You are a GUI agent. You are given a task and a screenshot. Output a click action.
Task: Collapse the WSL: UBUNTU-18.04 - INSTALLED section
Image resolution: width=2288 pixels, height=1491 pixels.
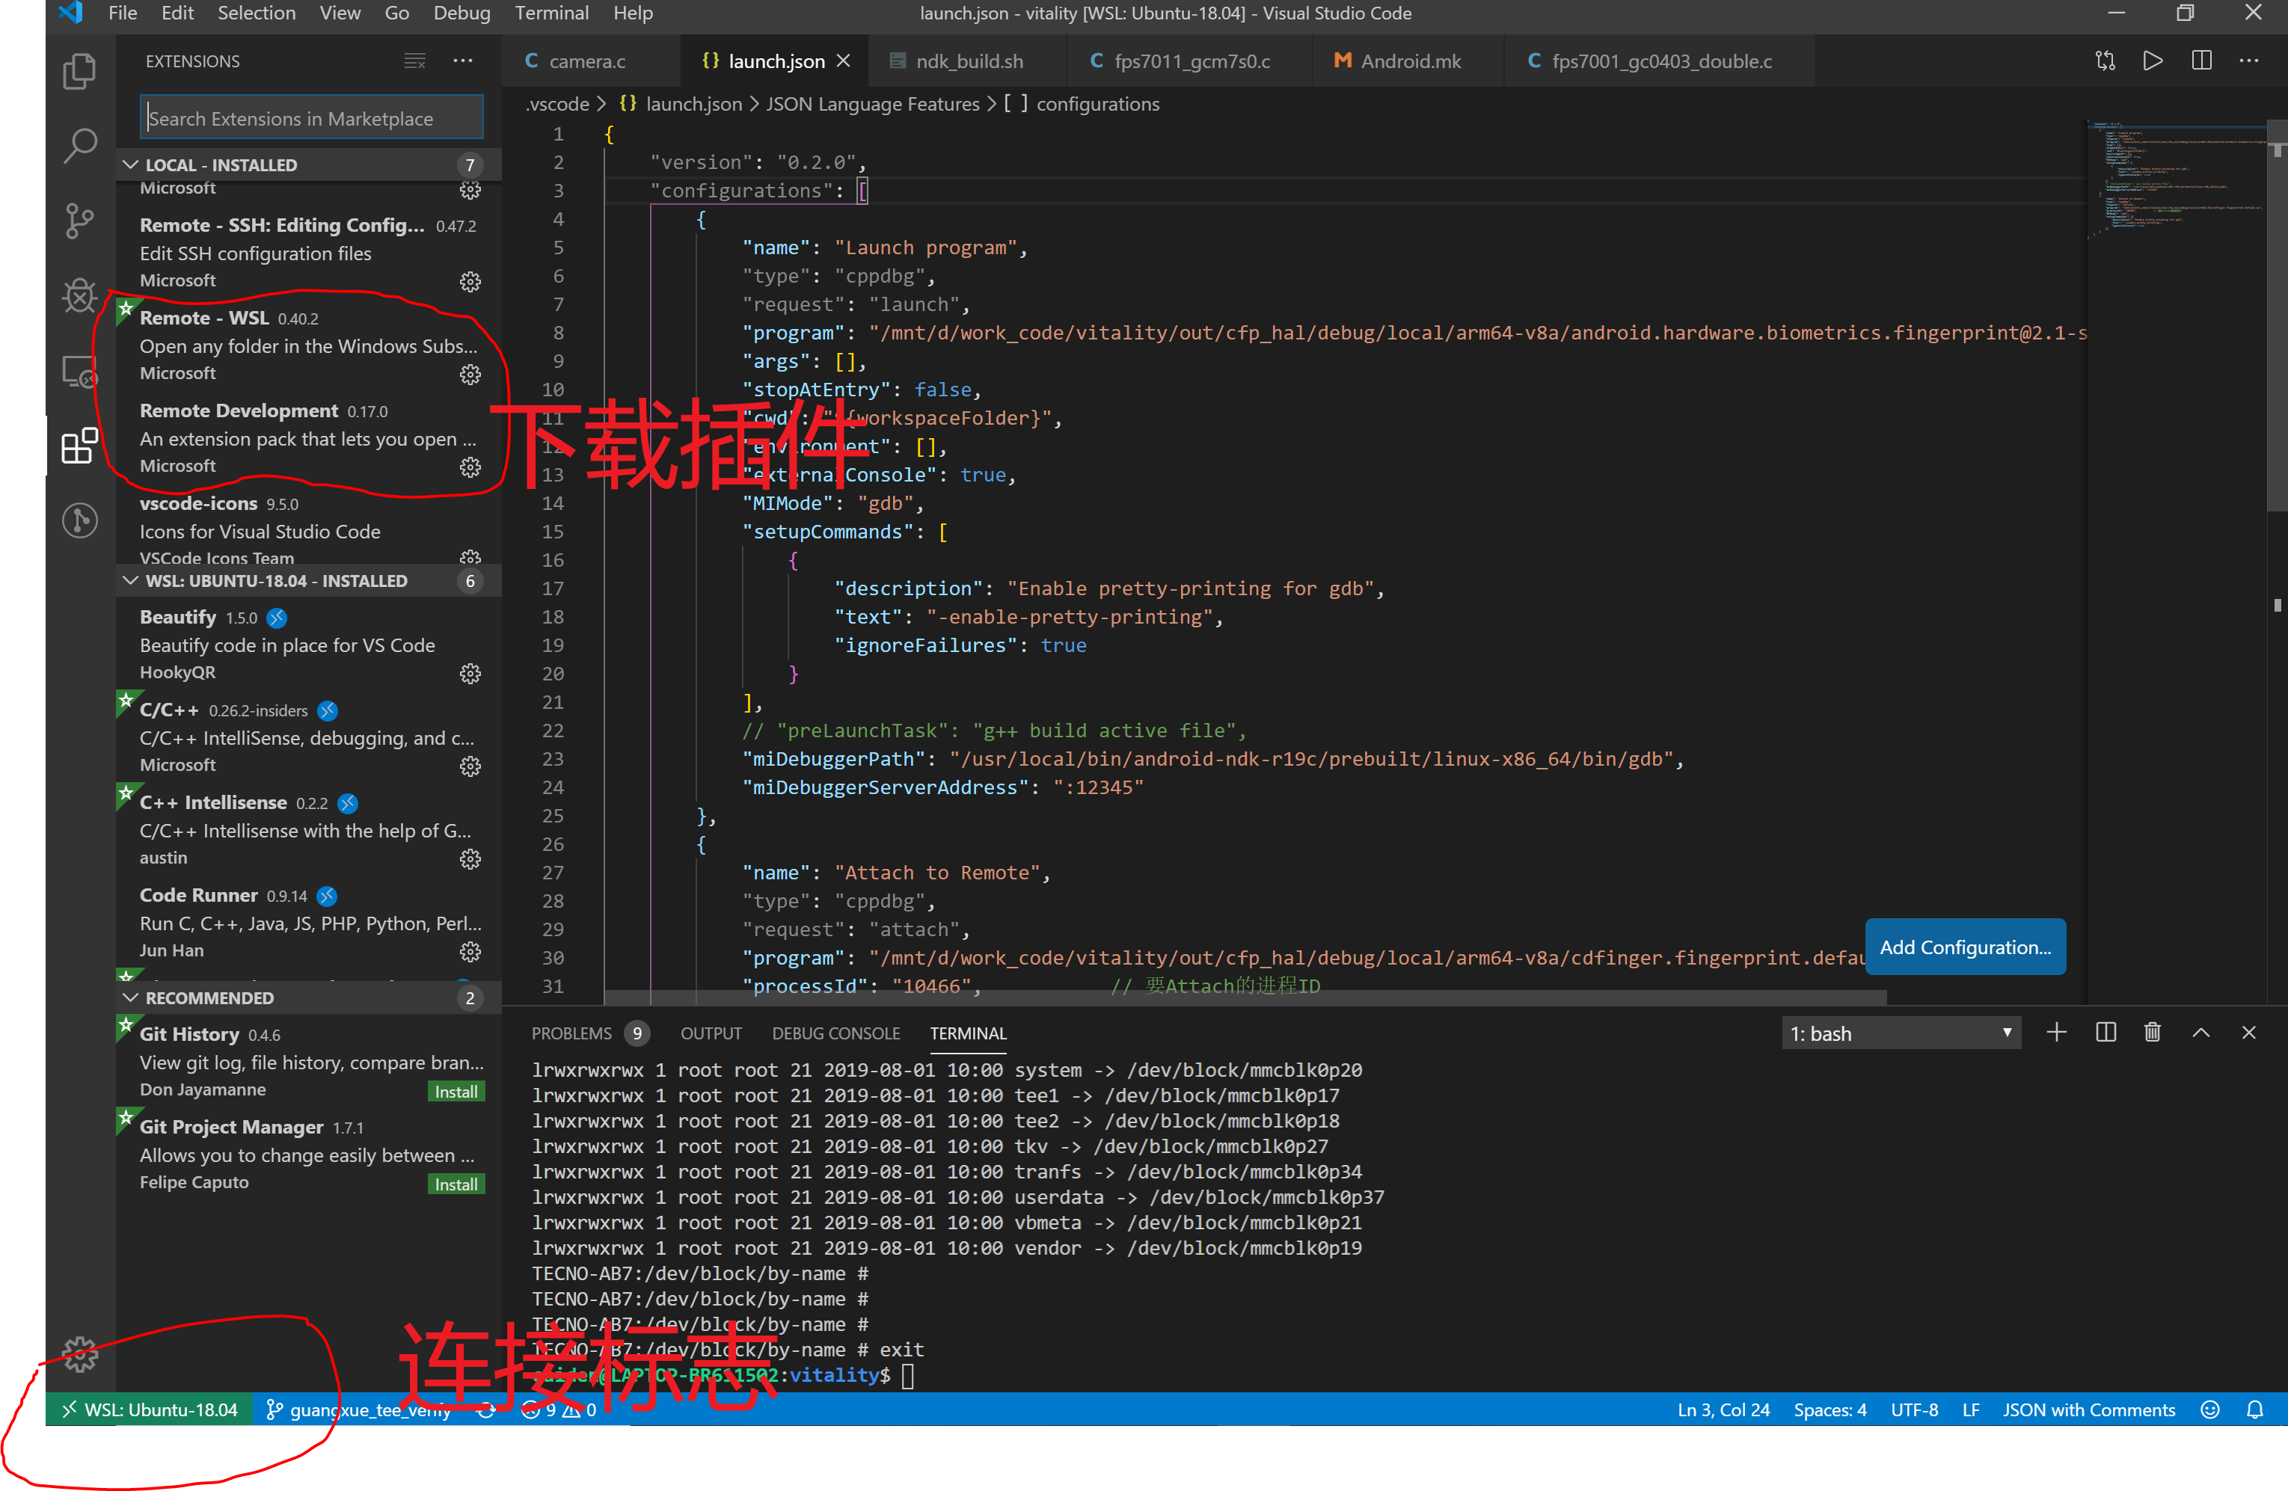[x=131, y=581]
